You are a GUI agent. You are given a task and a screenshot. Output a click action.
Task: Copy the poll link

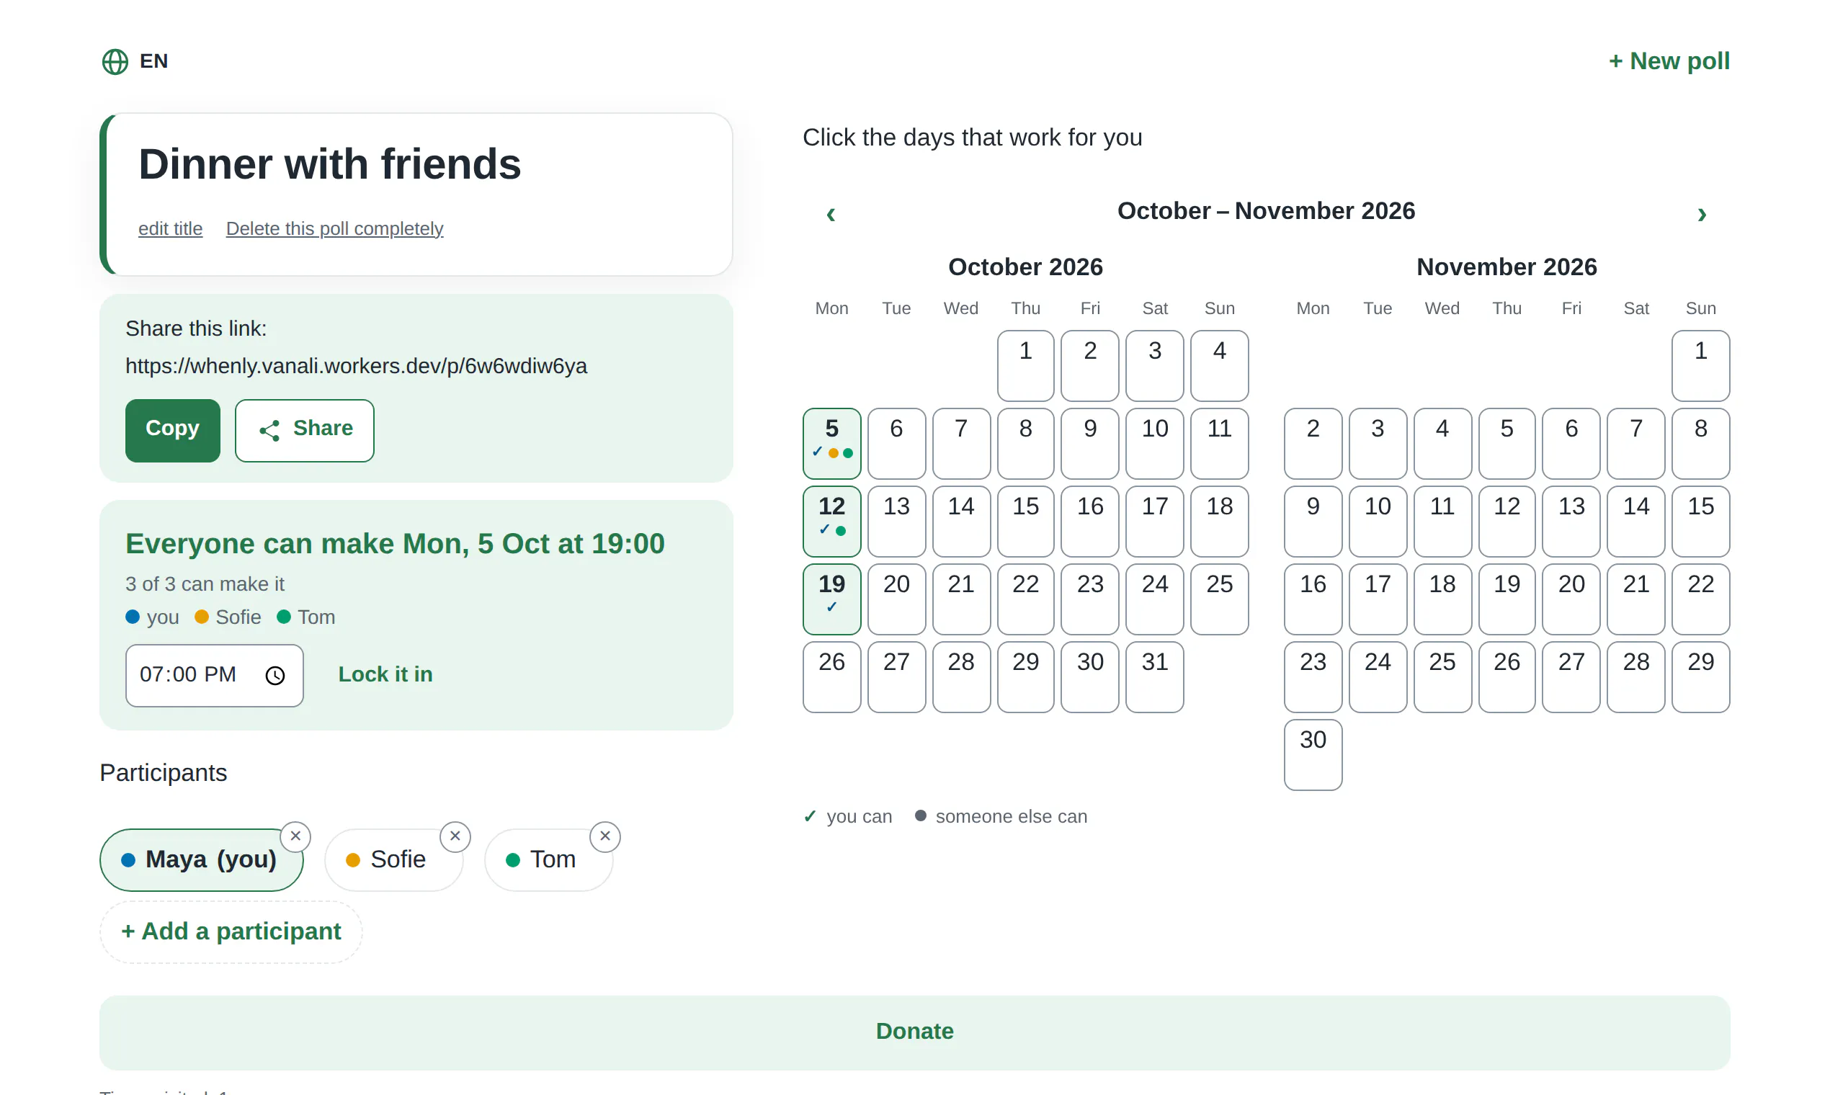click(x=173, y=430)
